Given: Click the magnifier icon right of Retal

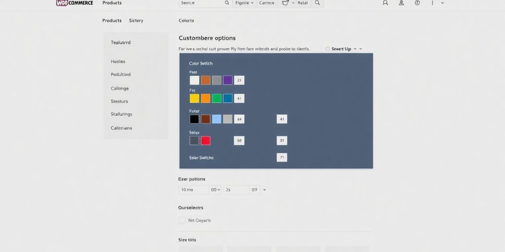Looking at the screenshot, I should pos(317,3).
